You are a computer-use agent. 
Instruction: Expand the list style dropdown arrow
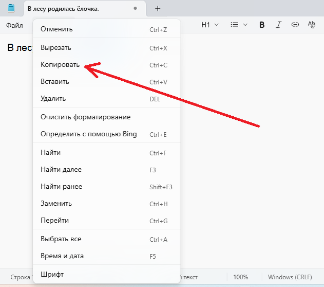point(245,25)
